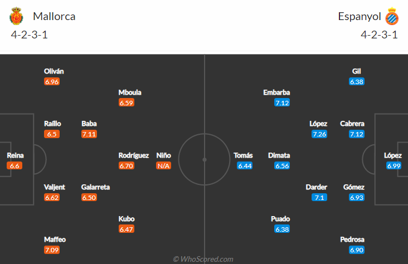Select Puado's player name
This screenshot has width=408, height=264.
[x=280, y=219]
